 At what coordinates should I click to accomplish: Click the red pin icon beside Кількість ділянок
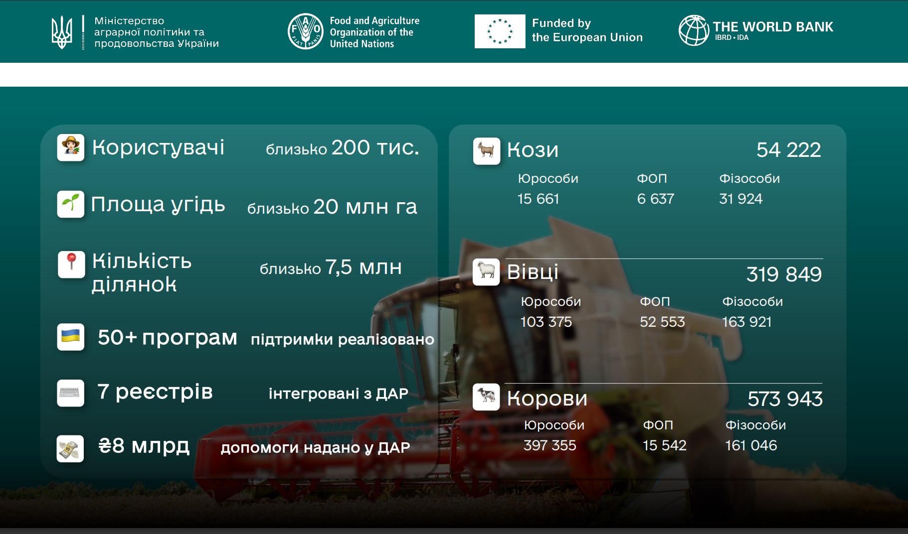click(x=71, y=264)
